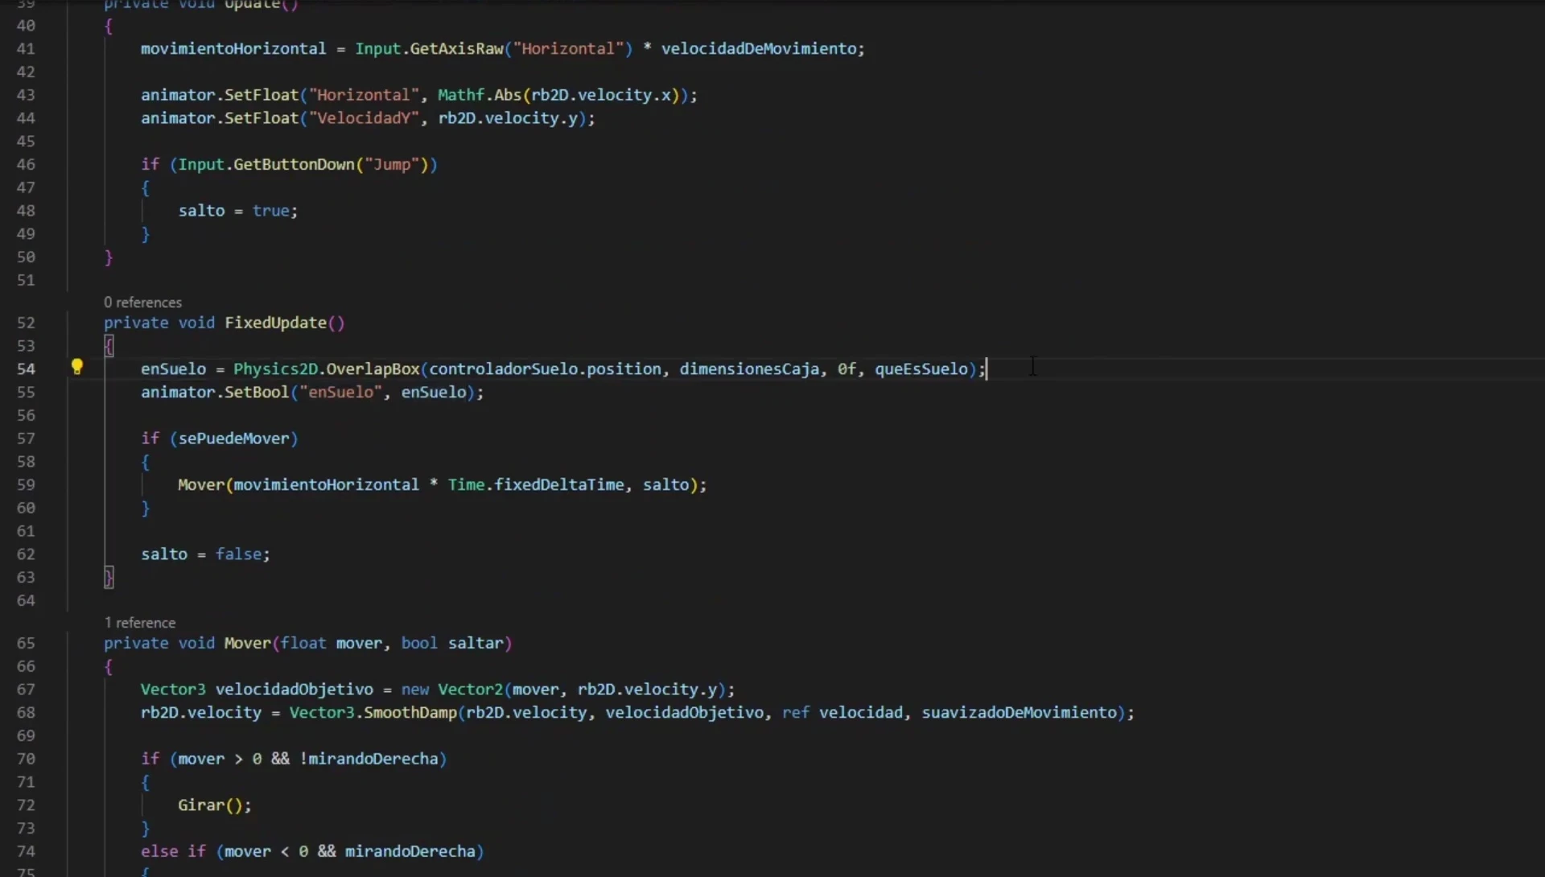The height and width of the screenshot is (877, 1545).
Task: Open the '0 references' CodeLens link
Action: pyautogui.click(x=142, y=303)
